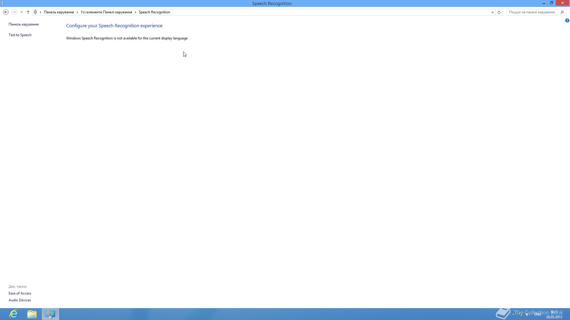Open the Text to Speech link
The image size is (570, 320).
pos(20,35)
